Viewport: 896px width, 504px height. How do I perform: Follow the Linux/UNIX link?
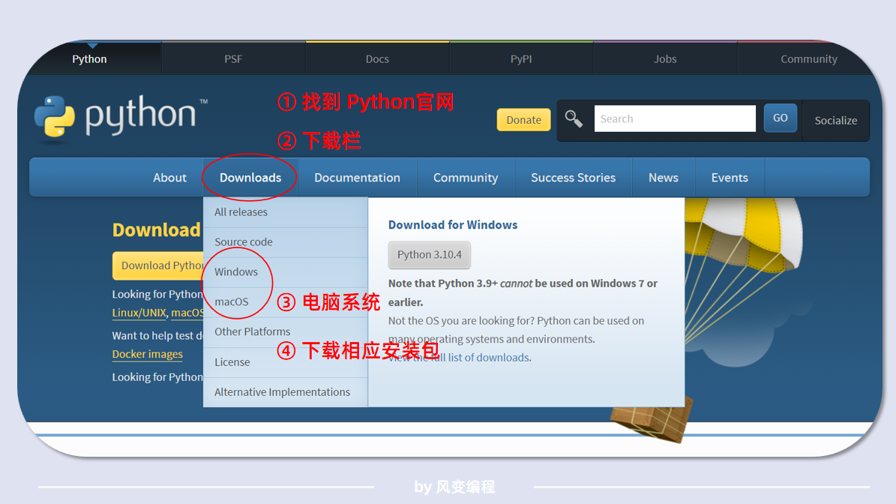pos(139,313)
